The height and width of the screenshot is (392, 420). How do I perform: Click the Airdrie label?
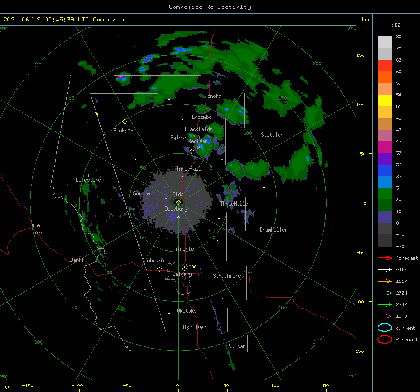point(184,249)
